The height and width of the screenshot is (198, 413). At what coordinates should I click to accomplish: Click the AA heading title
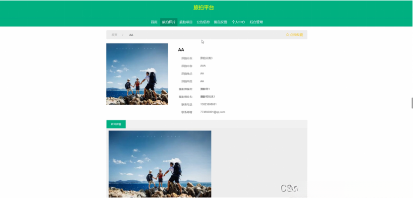click(181, 50)
